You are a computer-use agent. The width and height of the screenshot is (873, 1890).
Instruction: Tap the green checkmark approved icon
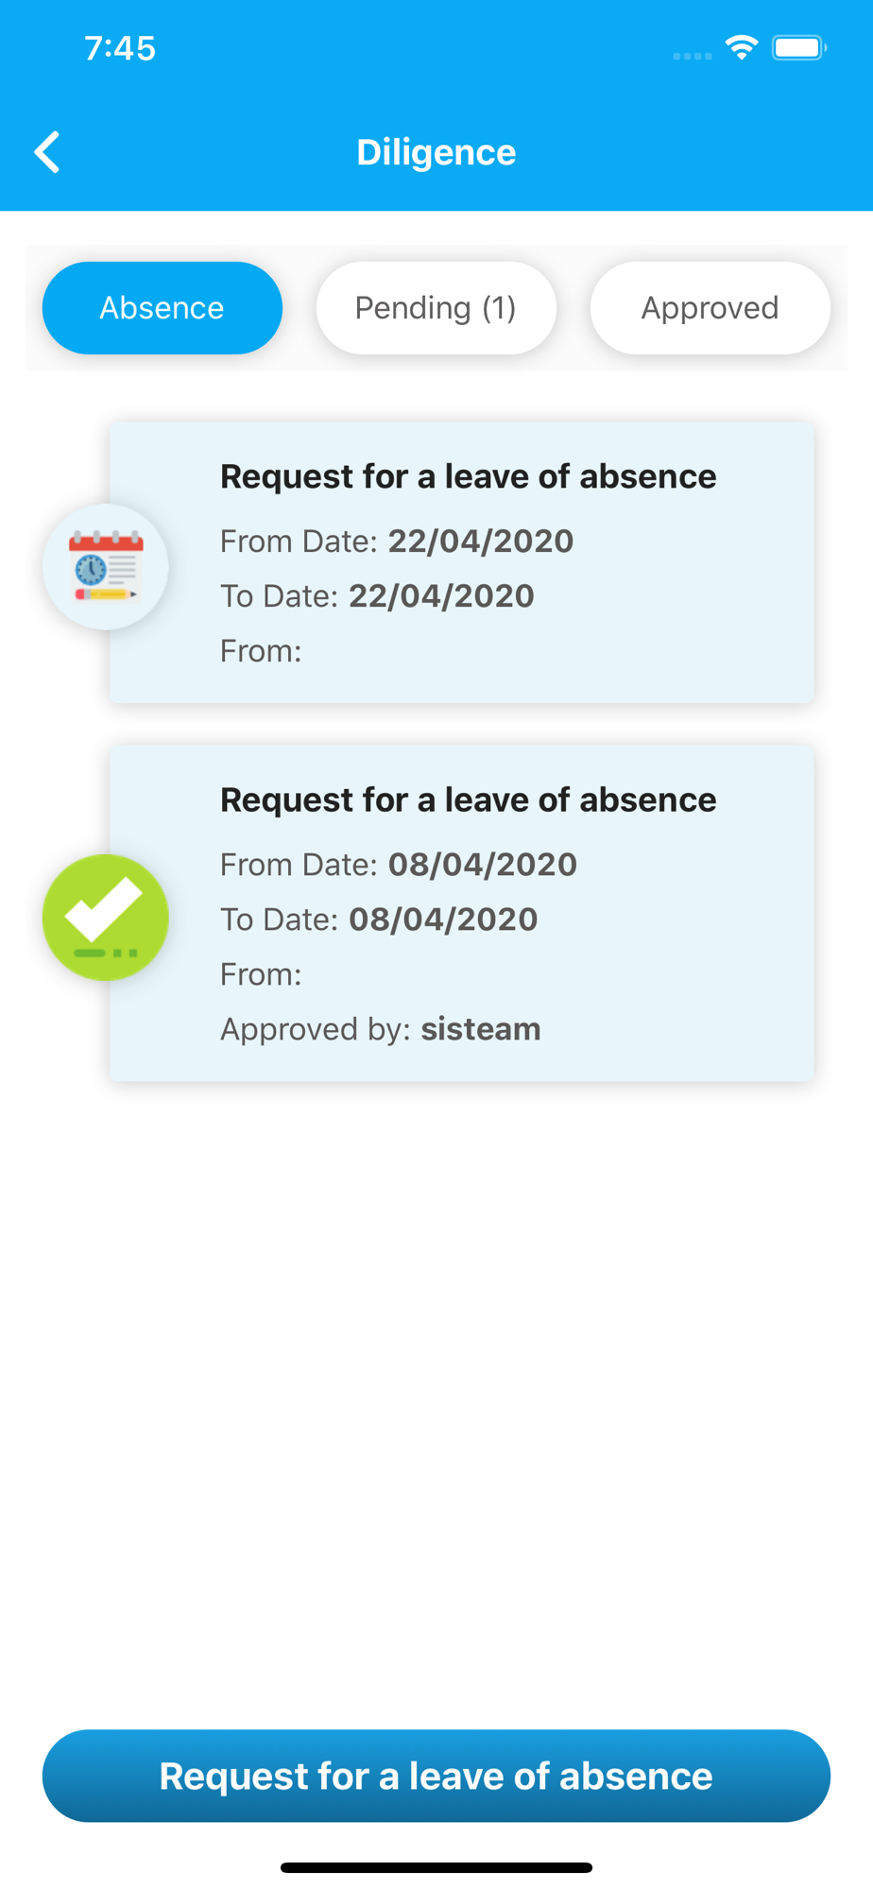point(106,918)
